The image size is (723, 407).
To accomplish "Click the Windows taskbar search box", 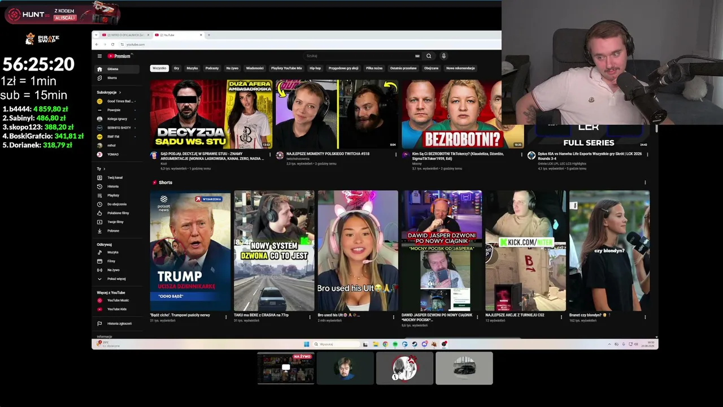I will pyautogui.click(x=337, y=344).
